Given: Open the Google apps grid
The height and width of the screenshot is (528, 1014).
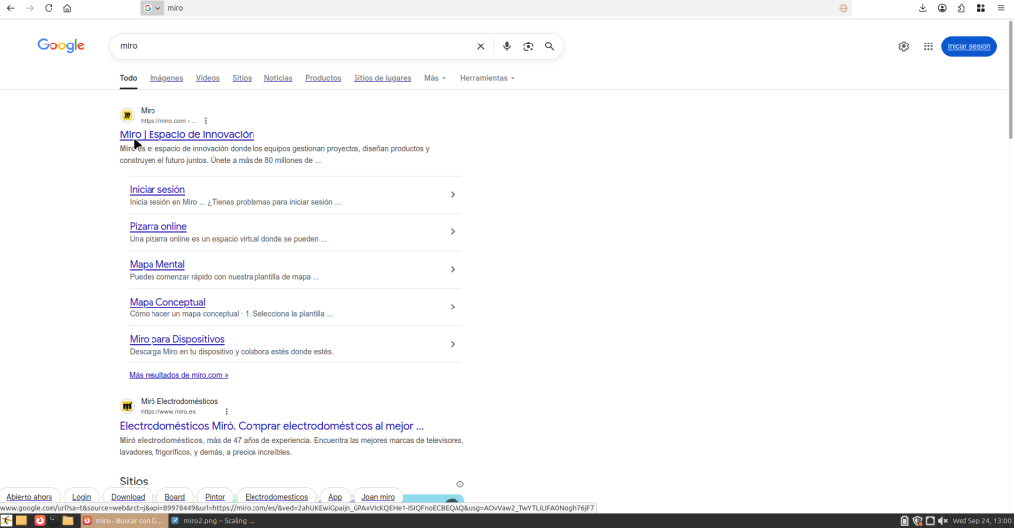Looking at the screenshot, I should pyautogui.click(x=928, y=46).
